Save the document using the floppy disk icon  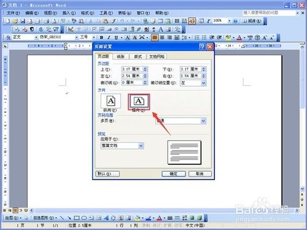(23, 21)
